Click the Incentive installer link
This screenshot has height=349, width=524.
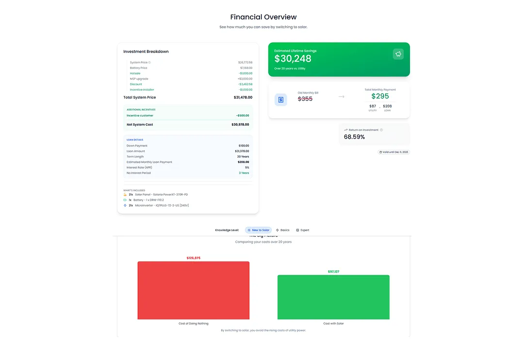pyautogui.click(x=141, y=89)
